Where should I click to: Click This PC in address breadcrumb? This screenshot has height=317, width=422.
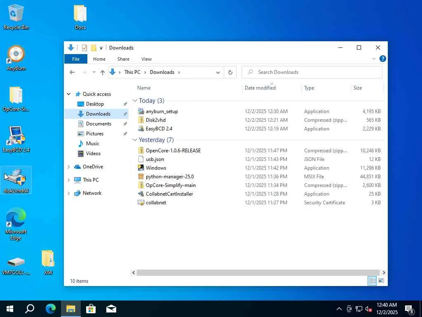[x=132, y=72]
